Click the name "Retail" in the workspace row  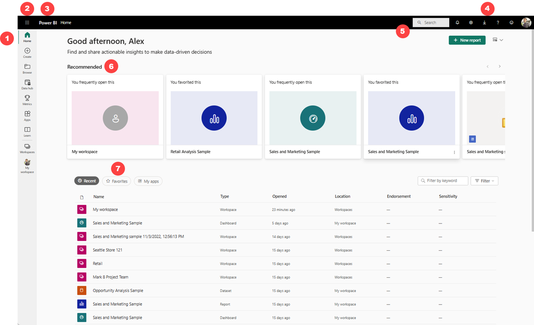click(97, 264)
